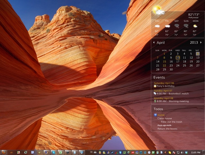The width and height of the screenshot is (205, 155).
Task: Open the calendar '10' tray icon
Action: click(x=137, y=152)
